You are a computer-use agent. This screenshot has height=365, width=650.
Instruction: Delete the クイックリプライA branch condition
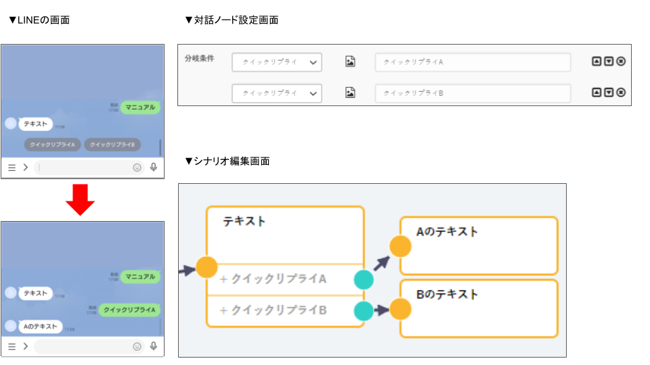[x=621, y=62]
